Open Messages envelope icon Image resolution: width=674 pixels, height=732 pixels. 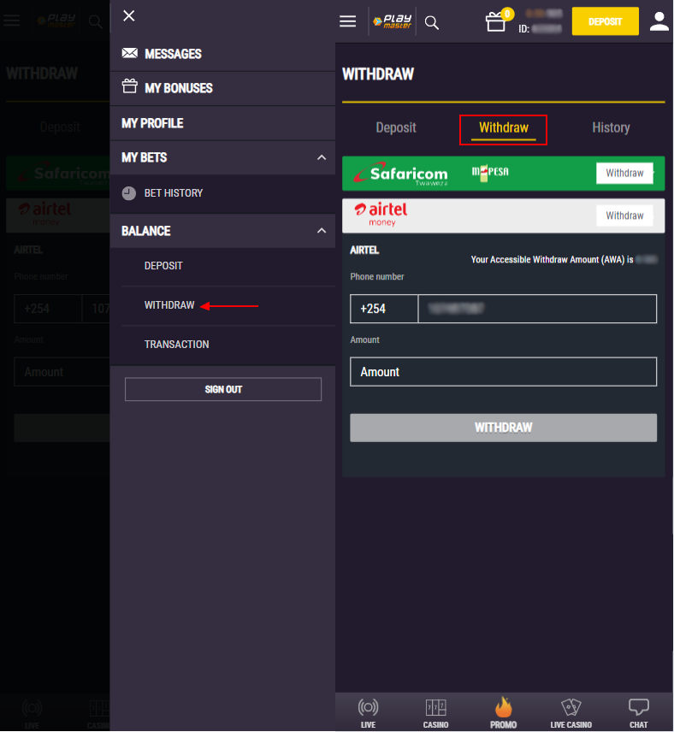[130, 53]
